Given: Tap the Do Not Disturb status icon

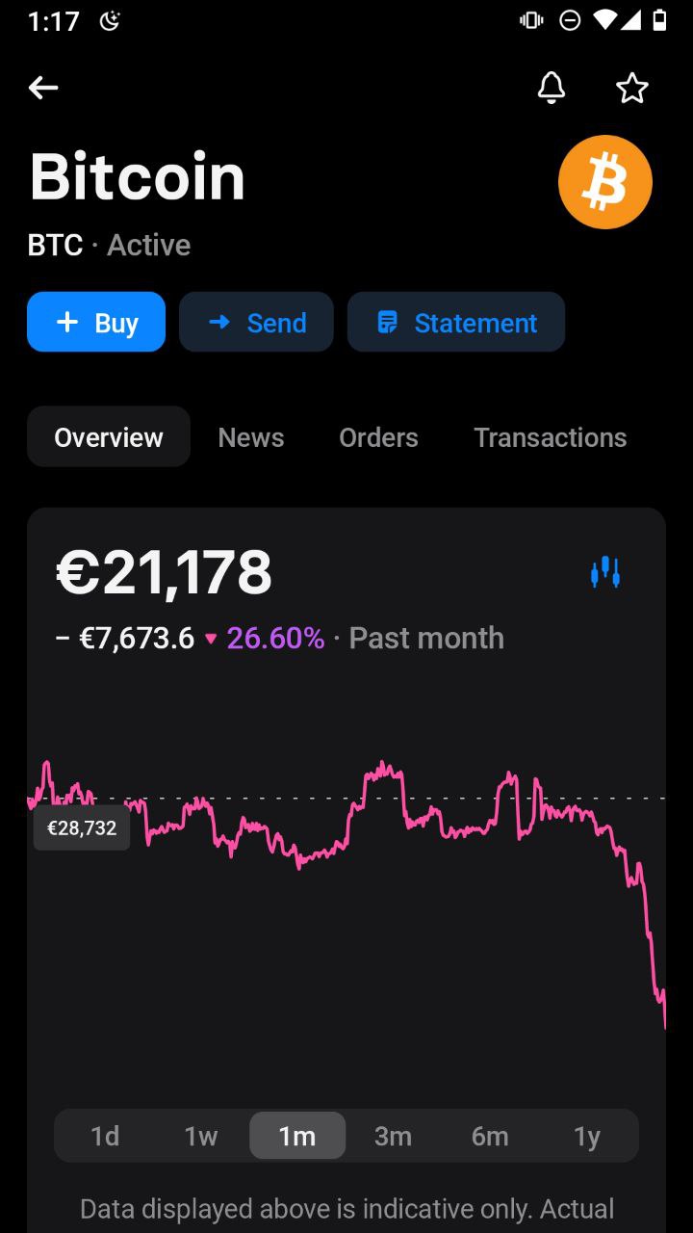Looking at the screenshot, I should [570, 20].
